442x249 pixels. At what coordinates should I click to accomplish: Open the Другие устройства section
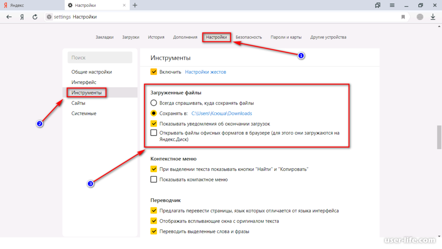328,37
